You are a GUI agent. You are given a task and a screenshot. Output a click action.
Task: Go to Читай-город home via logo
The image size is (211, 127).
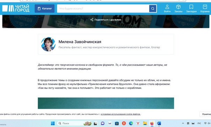tap(16, 8)
